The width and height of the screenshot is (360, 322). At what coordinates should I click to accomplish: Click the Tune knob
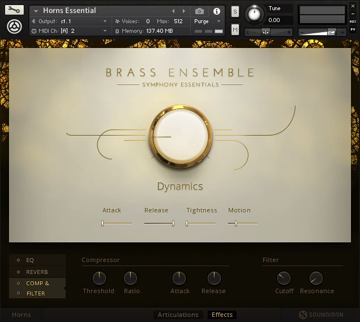coord(254,14)
